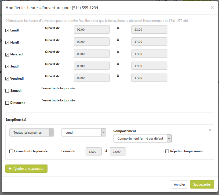Click Lundi opening time field 09:00
Viewport: 219px width, 195px height.
(92, 30)
